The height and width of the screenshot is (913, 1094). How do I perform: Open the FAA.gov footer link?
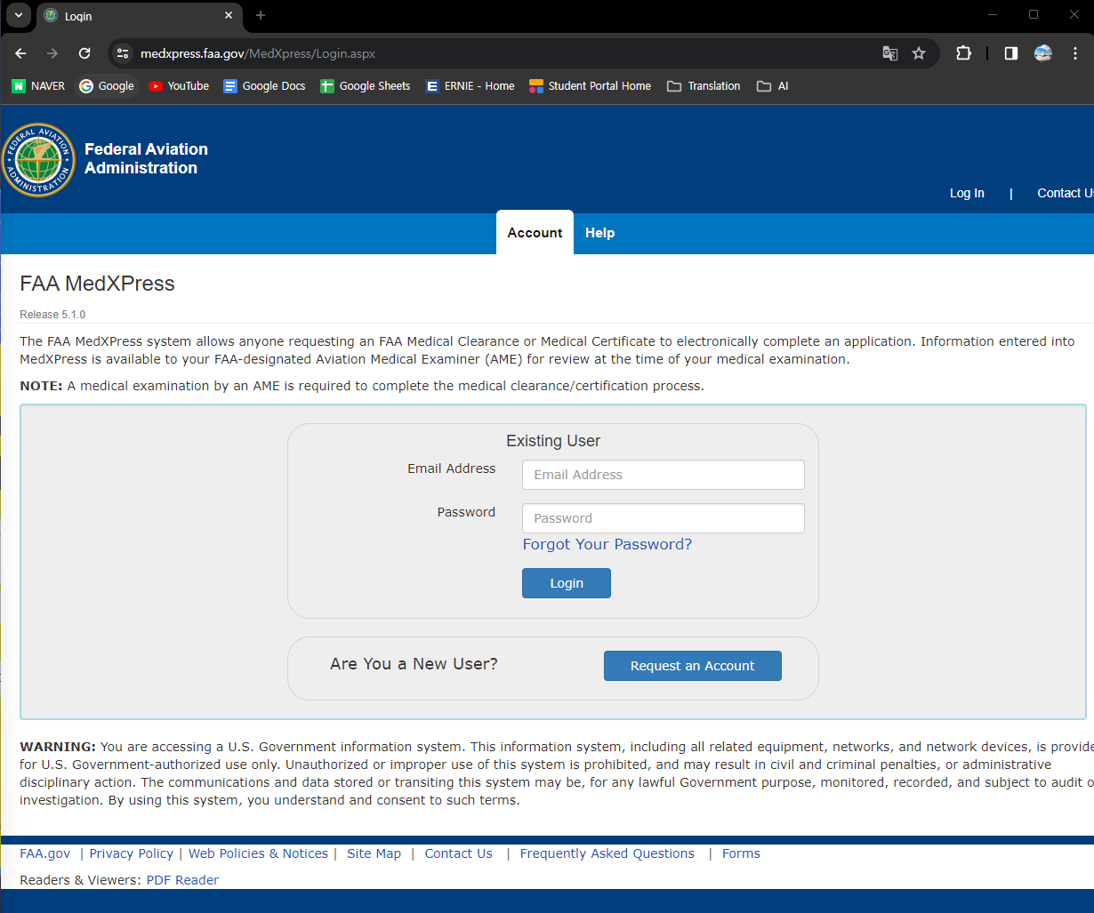45,853
